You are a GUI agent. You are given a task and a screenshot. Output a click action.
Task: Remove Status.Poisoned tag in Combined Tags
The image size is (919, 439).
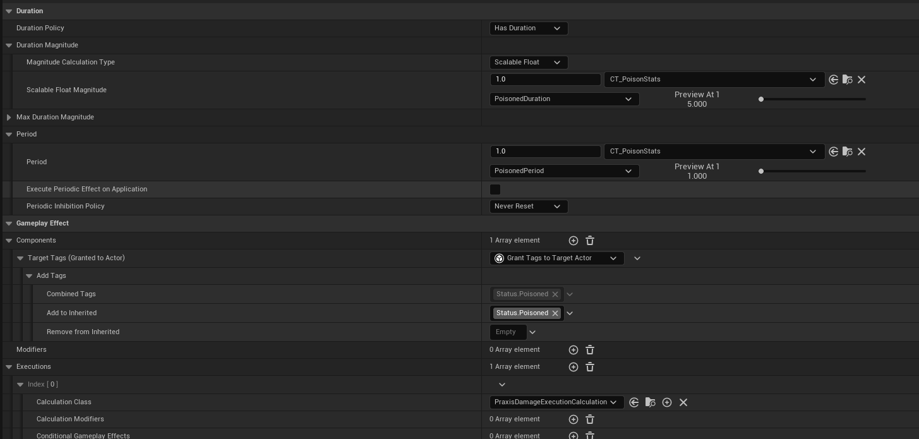[x=555, y=294]
